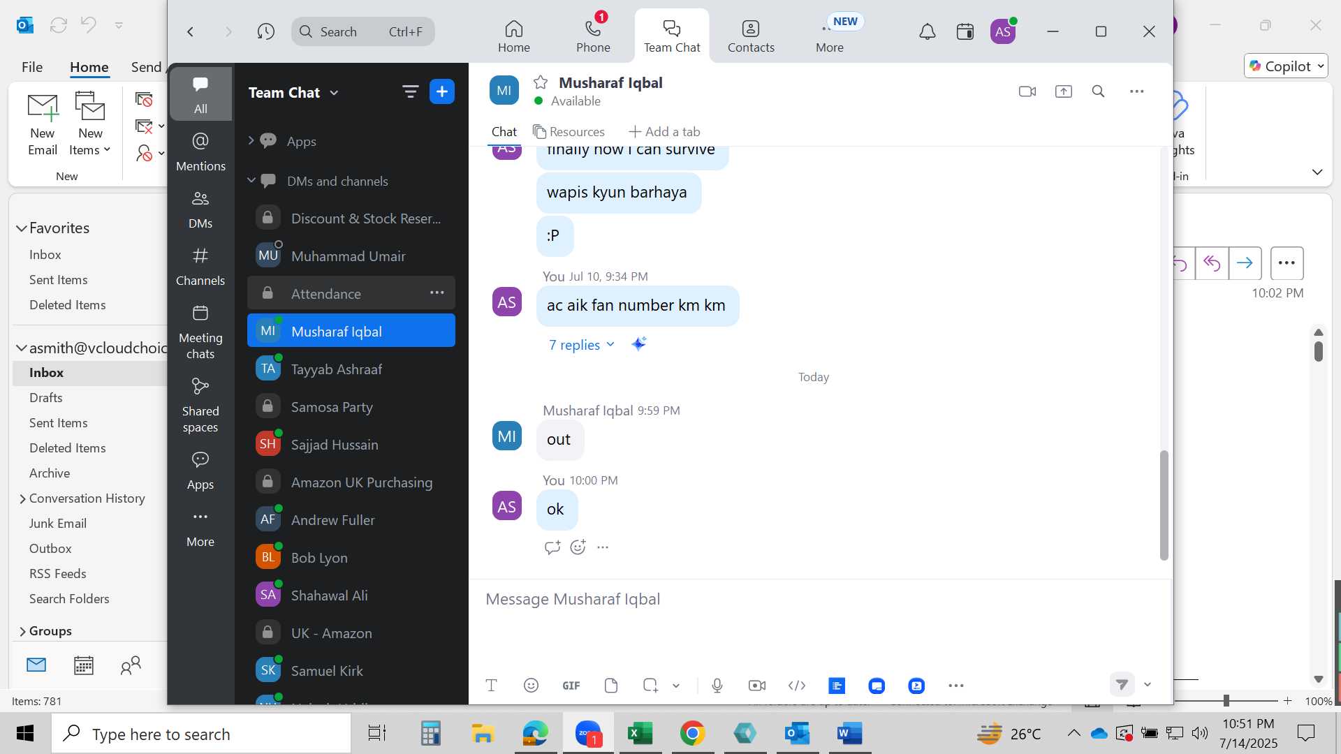Collapse the DMs and channels group
Viewport: 1341px width, 754px height.
coord(251,180)
